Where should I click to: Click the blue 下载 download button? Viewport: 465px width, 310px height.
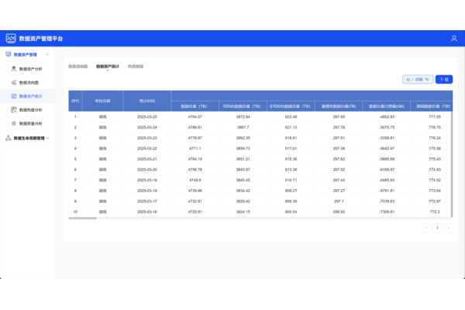[x=444, y=79]
